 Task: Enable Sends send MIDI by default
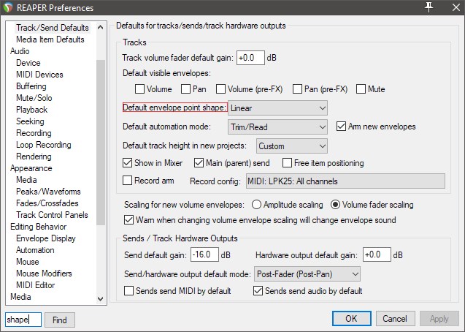tap(128, 291)
